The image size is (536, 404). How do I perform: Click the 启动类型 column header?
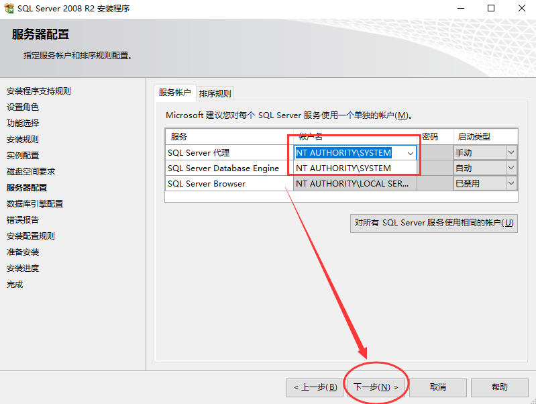(x=486, y=137)
